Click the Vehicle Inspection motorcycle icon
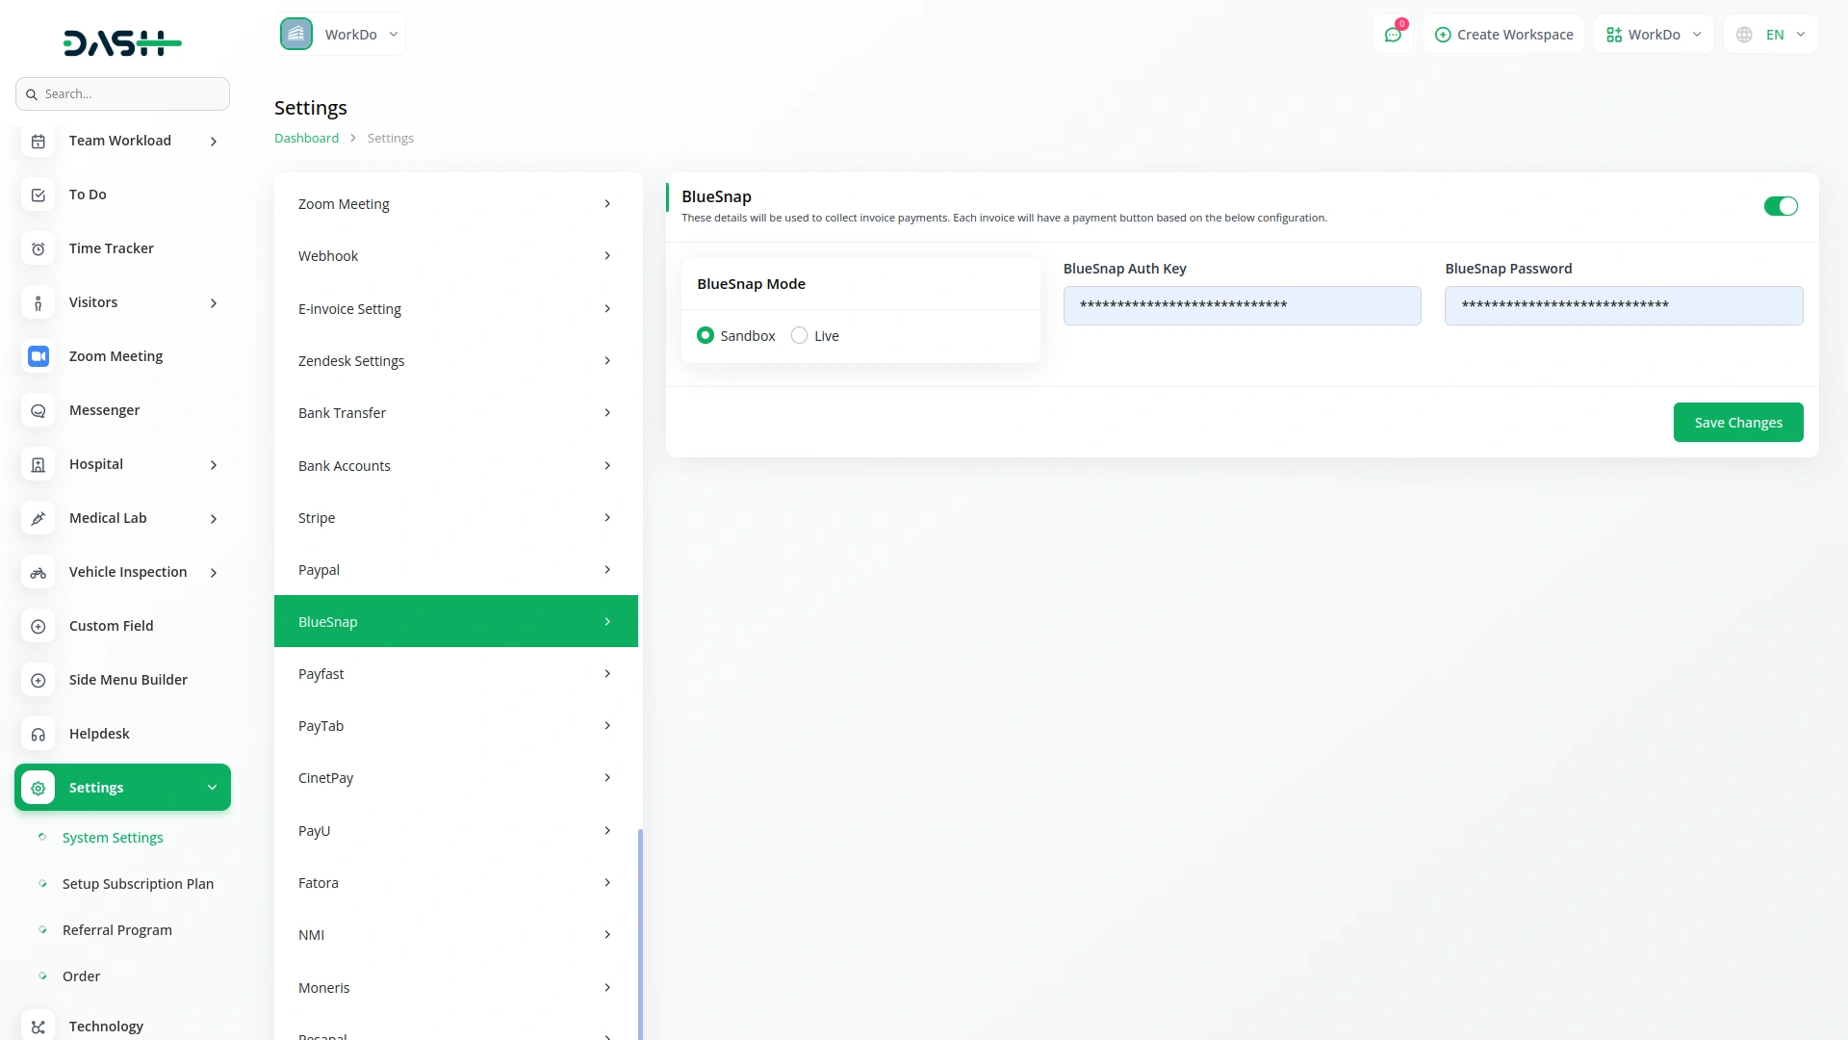1848x1040 pixels. [38, 572]
